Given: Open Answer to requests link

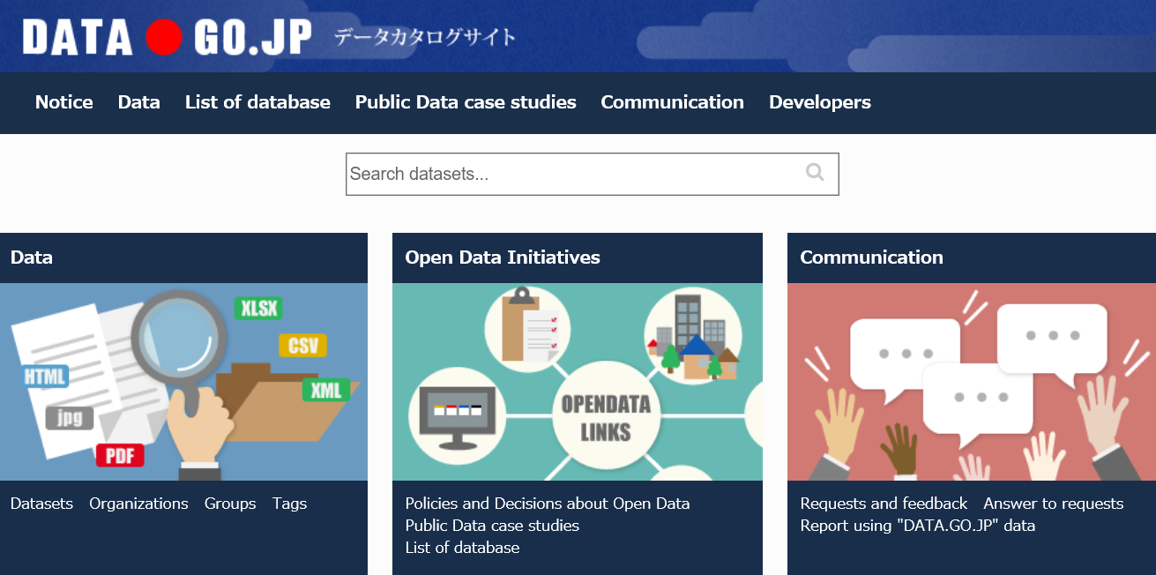Looking at the screenshot, I should pos(1054,504).
